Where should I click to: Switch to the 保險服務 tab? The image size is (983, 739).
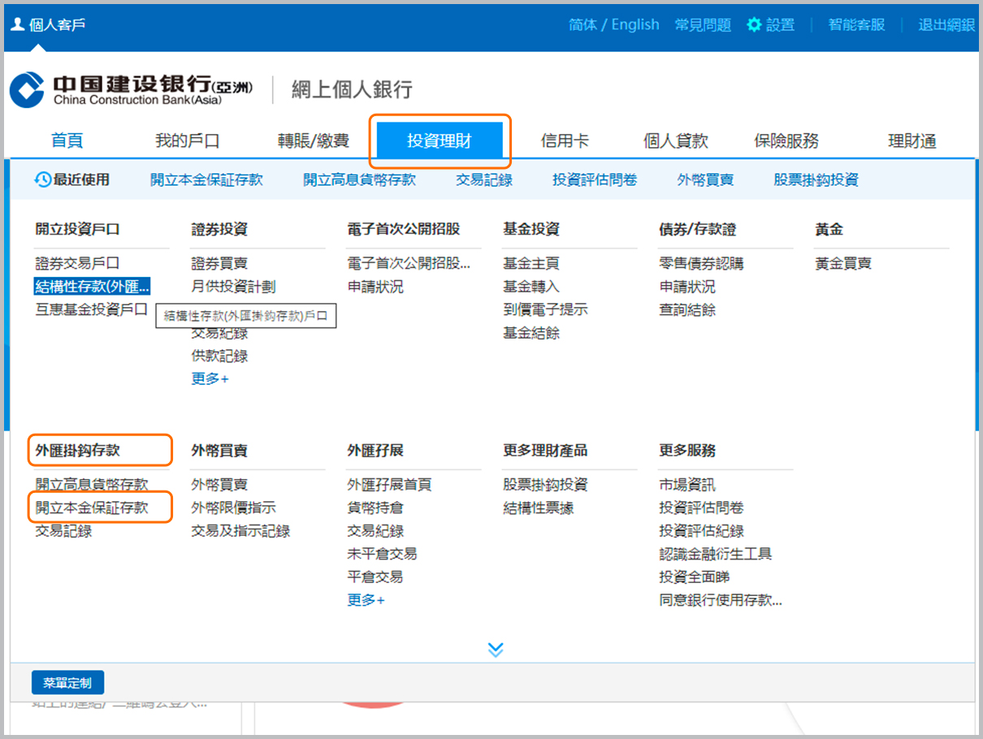pos(786,140)
